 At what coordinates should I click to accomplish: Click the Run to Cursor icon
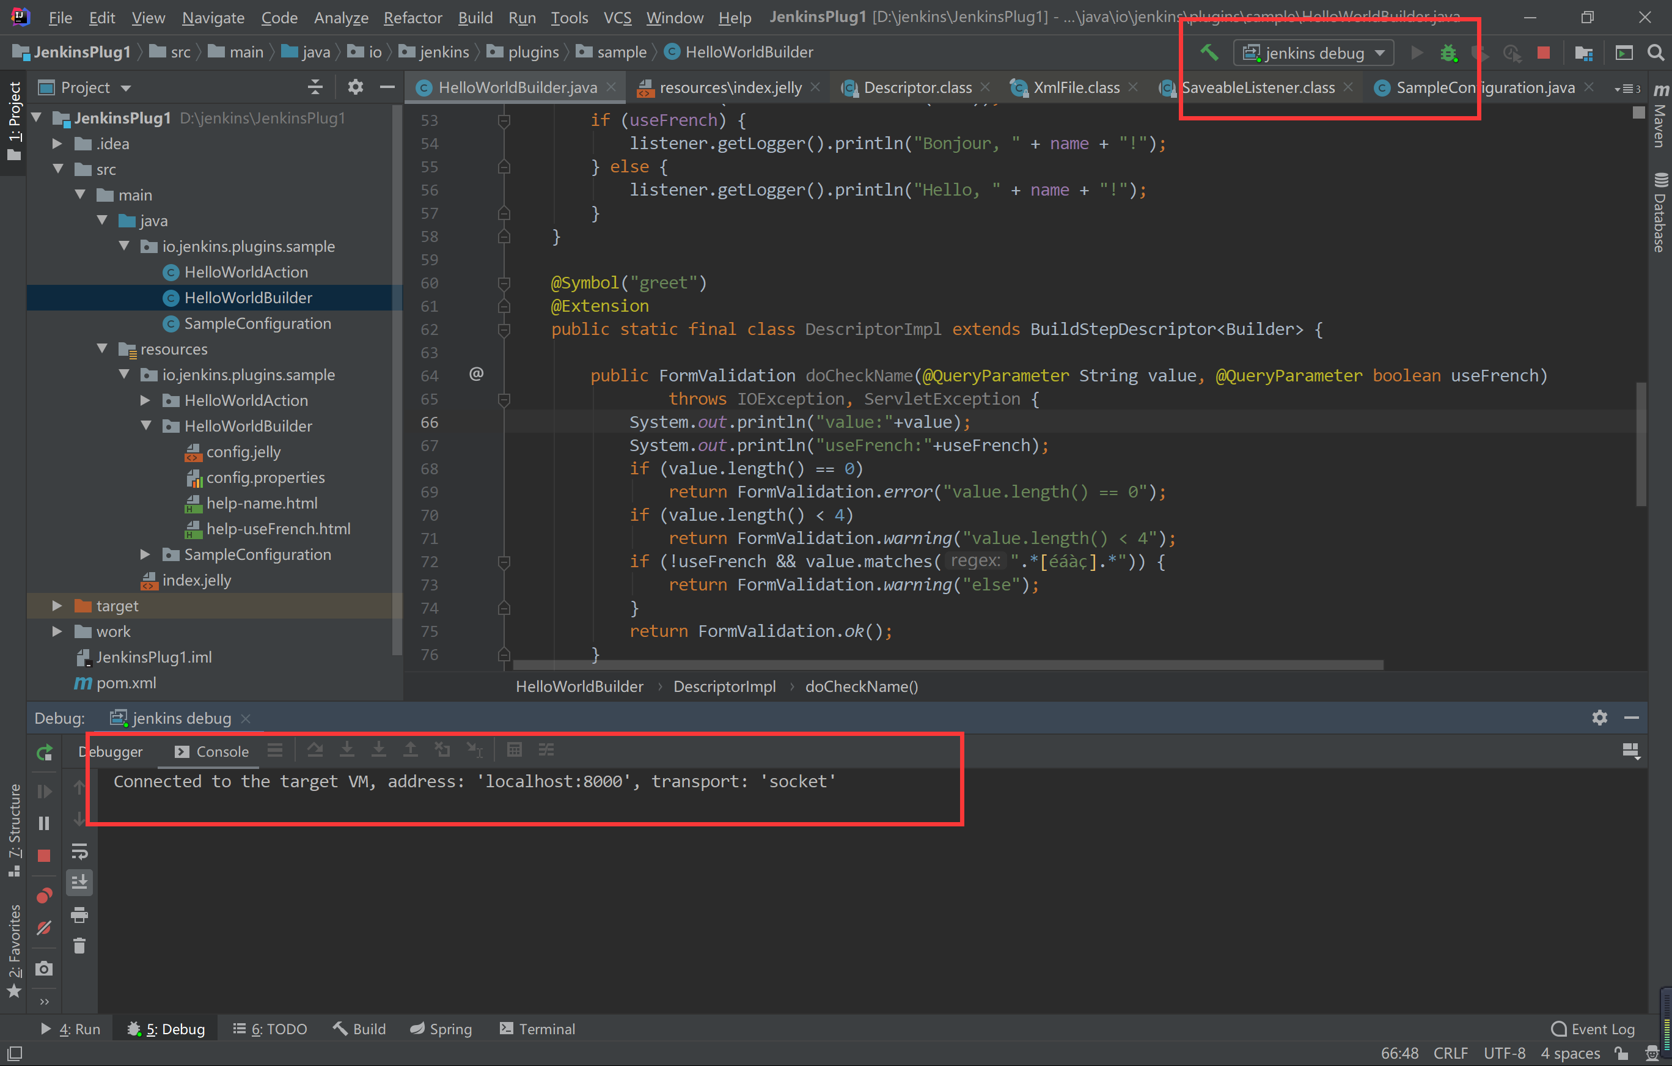click(475, 750)
